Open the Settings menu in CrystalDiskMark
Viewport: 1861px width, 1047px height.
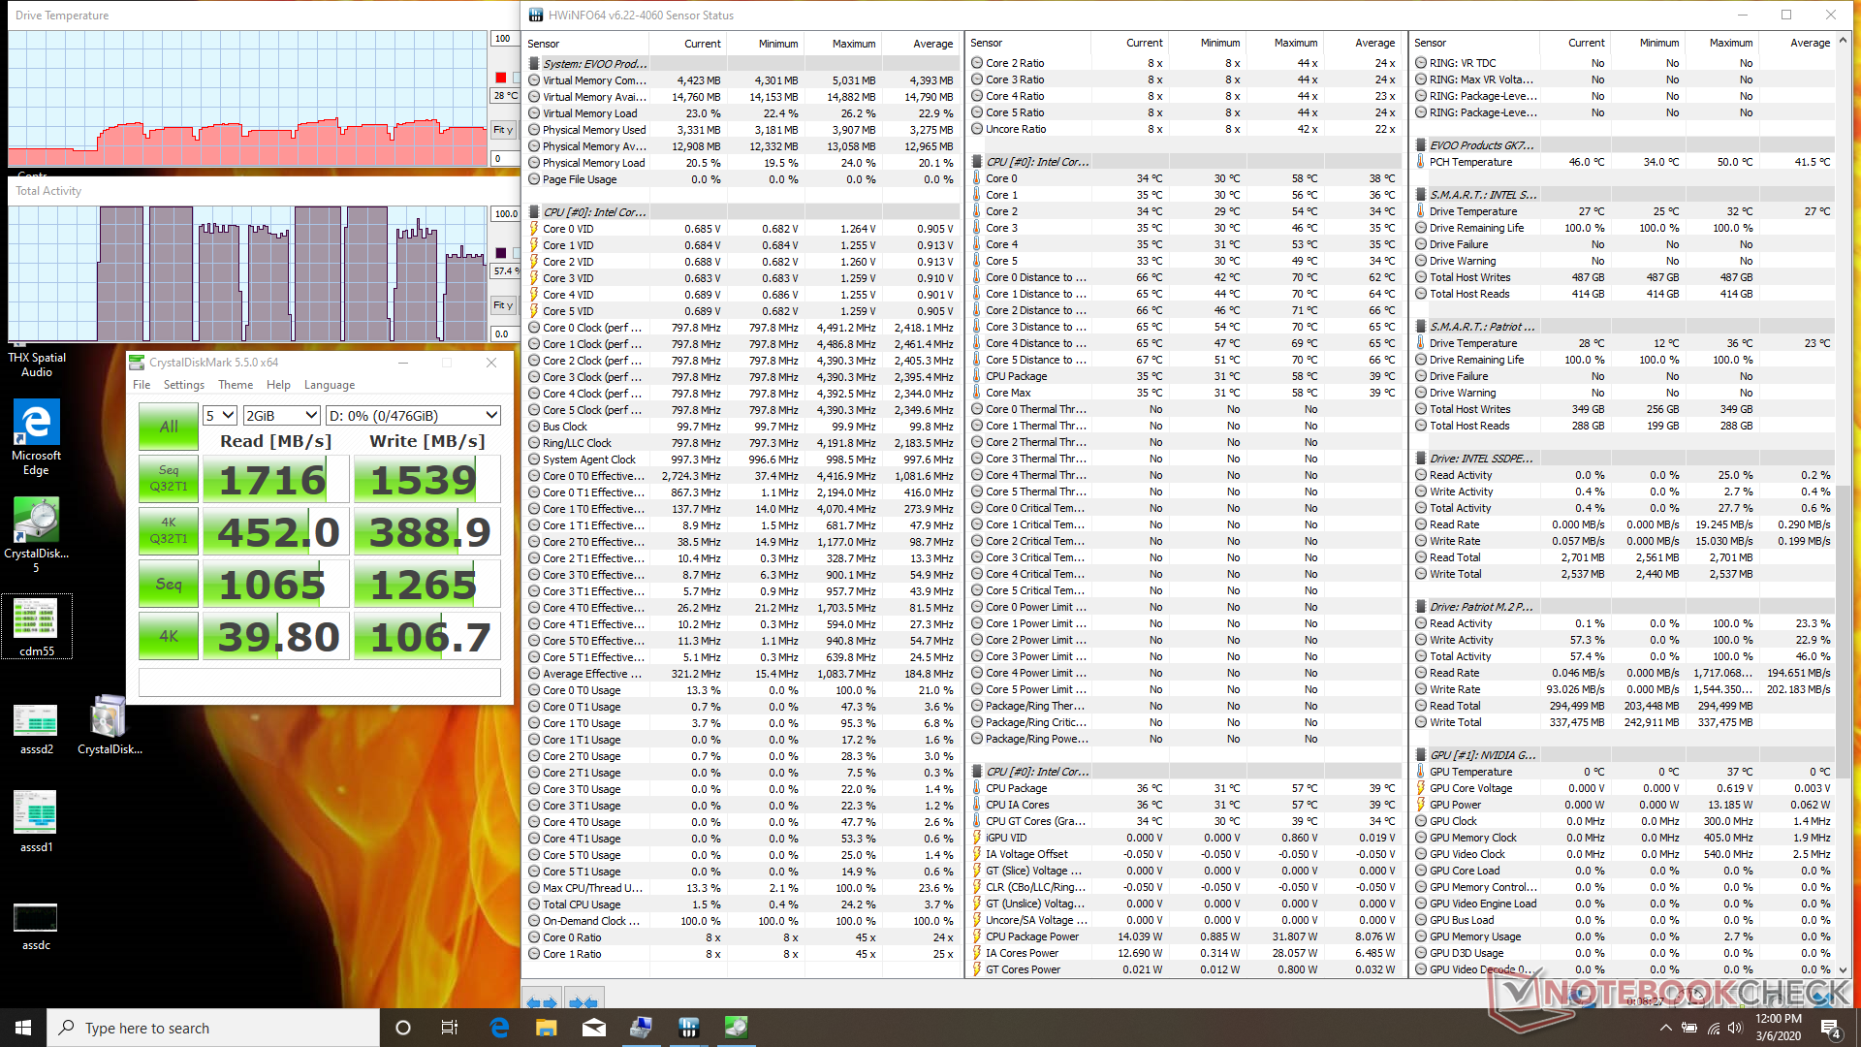click(183, 385)
